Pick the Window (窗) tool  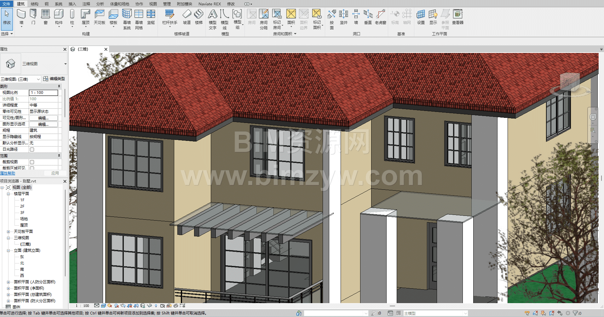tap(46, 17)
